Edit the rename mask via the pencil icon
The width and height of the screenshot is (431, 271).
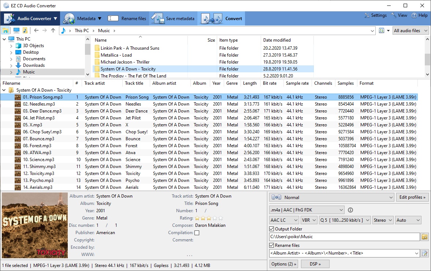pyautogui.click(x=424, y=253)
